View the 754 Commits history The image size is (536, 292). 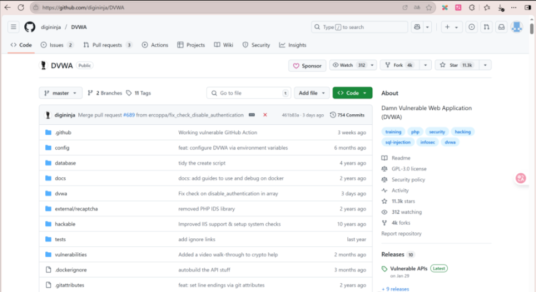coord(347,115)
